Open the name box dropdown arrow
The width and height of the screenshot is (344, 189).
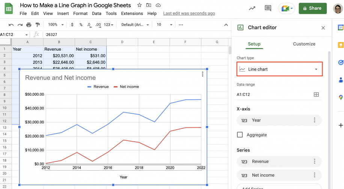[27, 34]
